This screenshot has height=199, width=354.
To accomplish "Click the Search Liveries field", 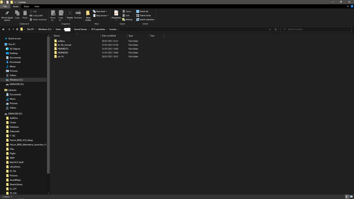I will click(x=316, y=29).
